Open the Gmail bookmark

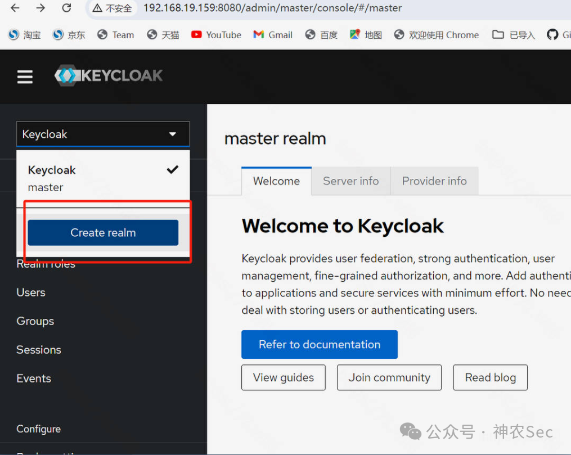[273, 35]
